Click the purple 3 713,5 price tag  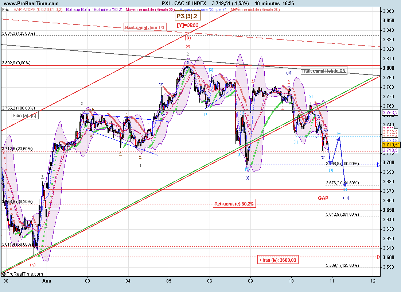pos(390,150)
